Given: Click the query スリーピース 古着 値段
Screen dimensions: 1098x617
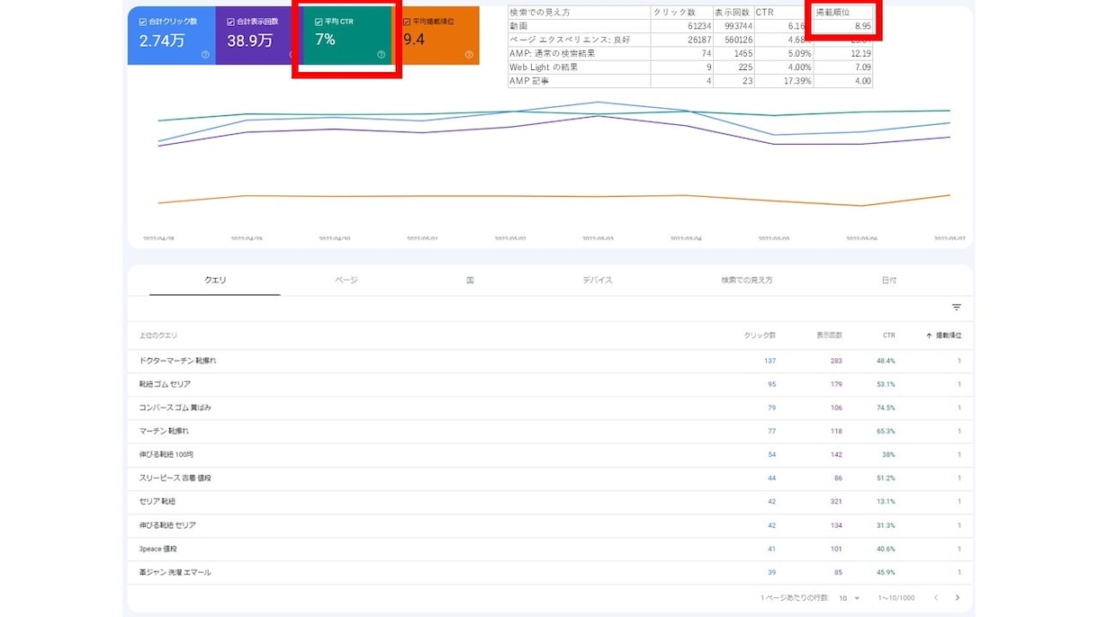Looking at the screenshot, I should point(175,478).
